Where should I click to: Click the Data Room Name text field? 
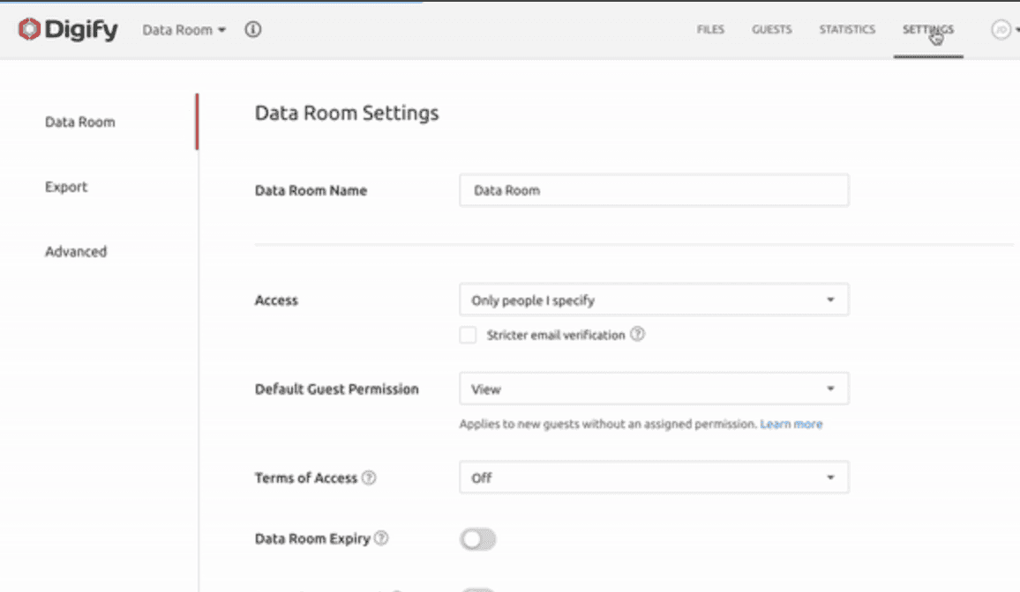654,190
